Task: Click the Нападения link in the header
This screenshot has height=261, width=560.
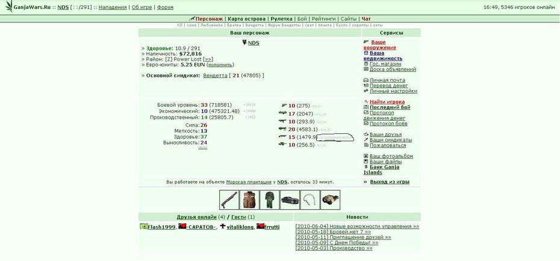Action: (x=113, y=7)
